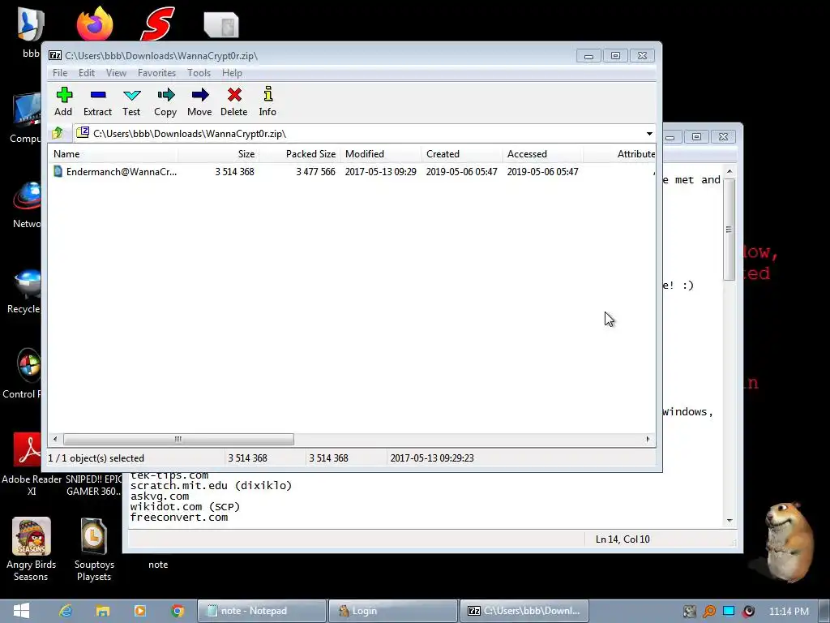Viewport: 830px width, 623px height.
Task: Select the Endermanch@WannaCr... file icon
Action: click(58, 171)
